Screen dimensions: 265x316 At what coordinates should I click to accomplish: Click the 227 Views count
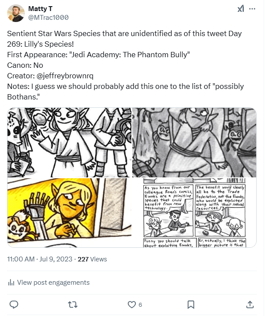[92, 259]
